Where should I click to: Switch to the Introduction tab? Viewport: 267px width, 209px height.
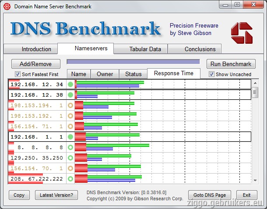[31, 49]
